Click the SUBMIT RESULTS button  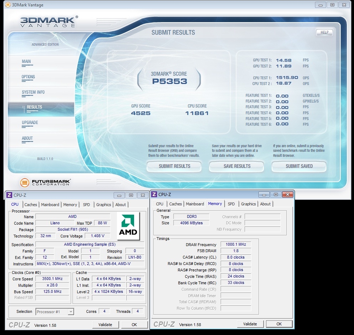click(x=174, y=166)
